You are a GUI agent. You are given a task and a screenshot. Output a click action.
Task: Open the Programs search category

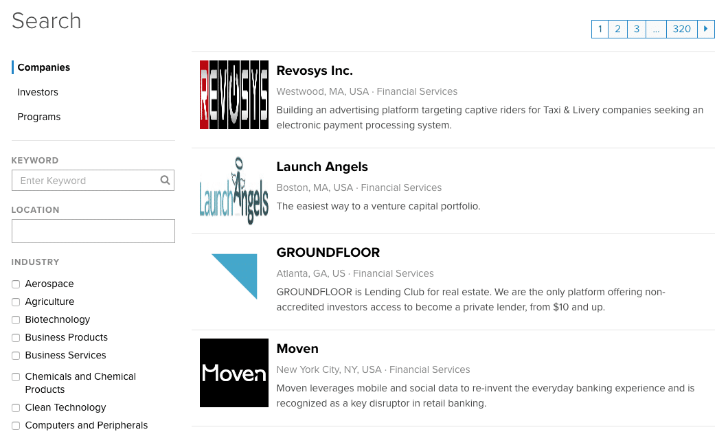pyautogui.click(x=39, y=117)
